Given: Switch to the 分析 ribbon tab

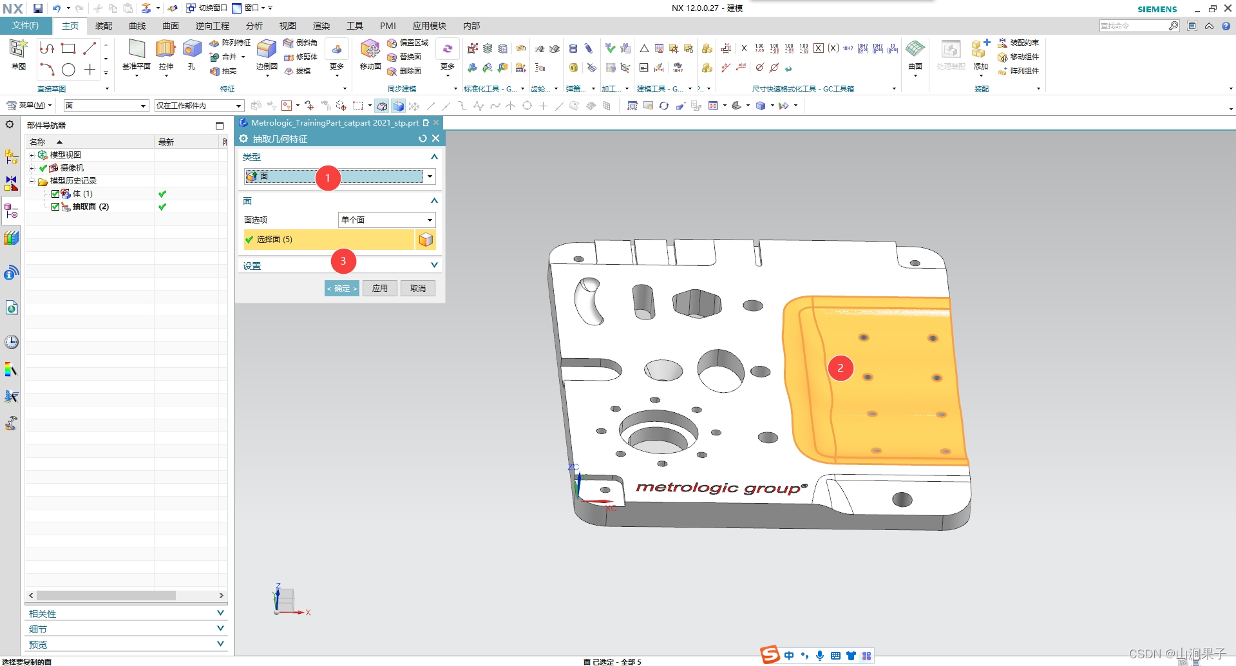Looking at the screenshot, I should 254,26.
